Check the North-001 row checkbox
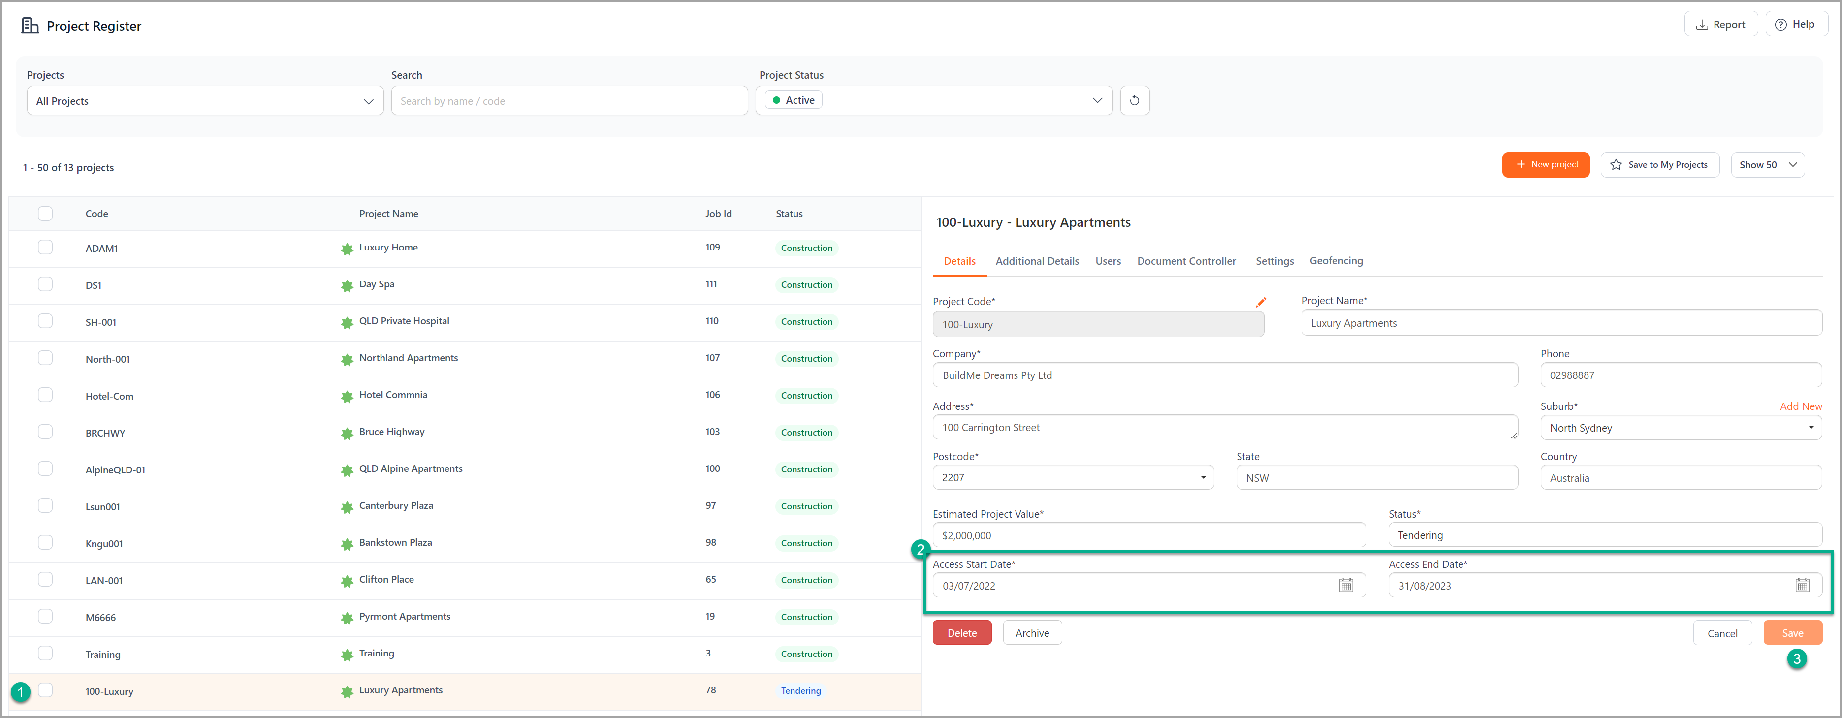Screen dimensions: 1842x718 [45, 358]
